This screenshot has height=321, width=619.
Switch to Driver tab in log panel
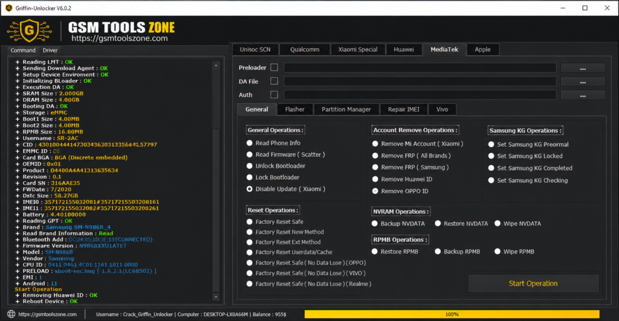[x=50, y=51]
